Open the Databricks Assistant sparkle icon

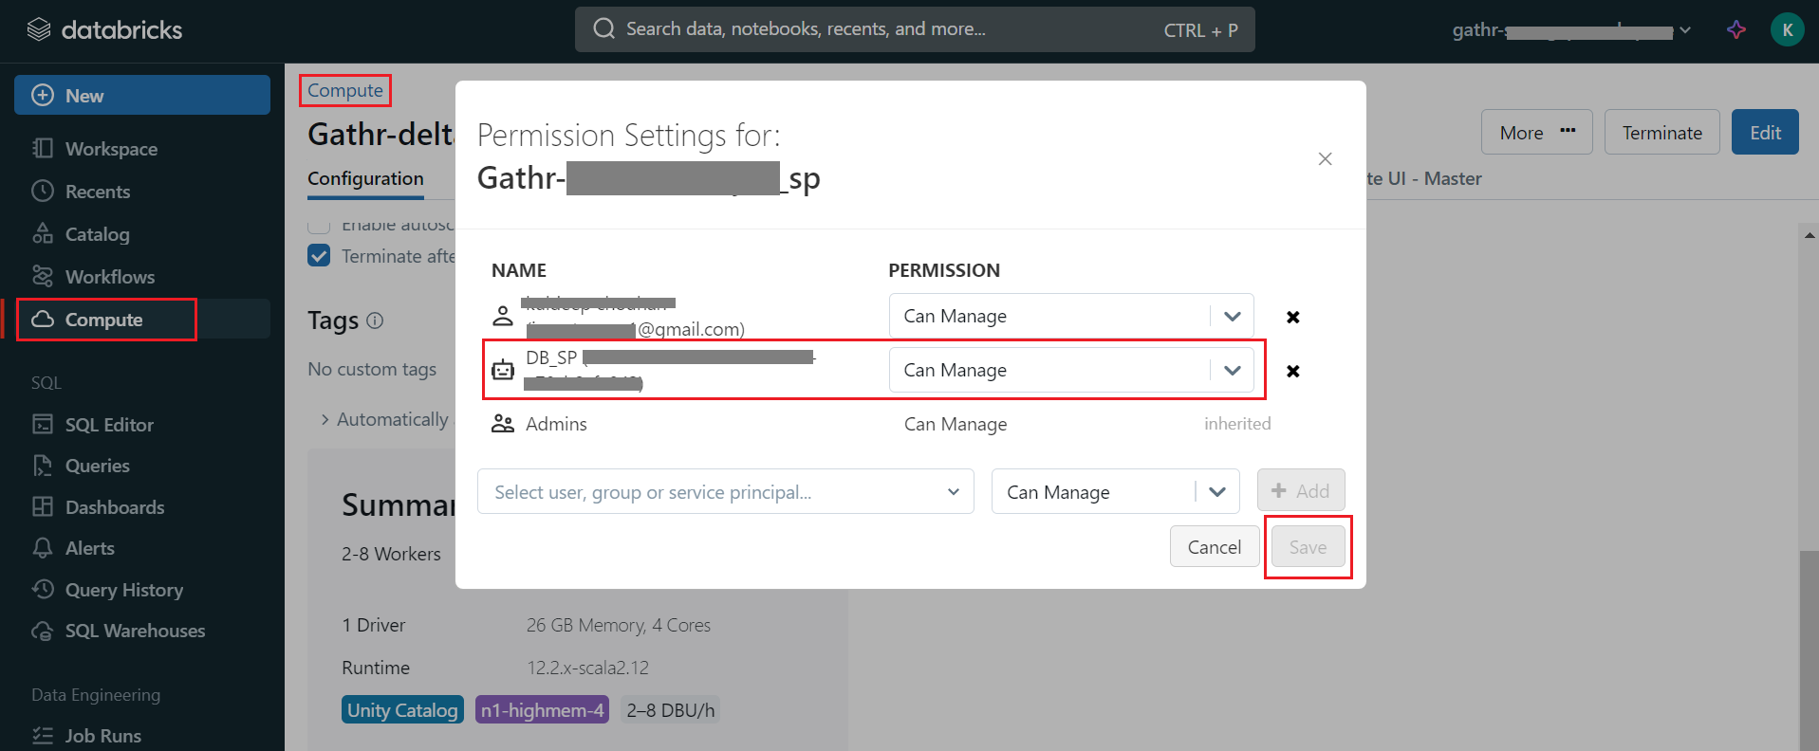point(1736,29)
